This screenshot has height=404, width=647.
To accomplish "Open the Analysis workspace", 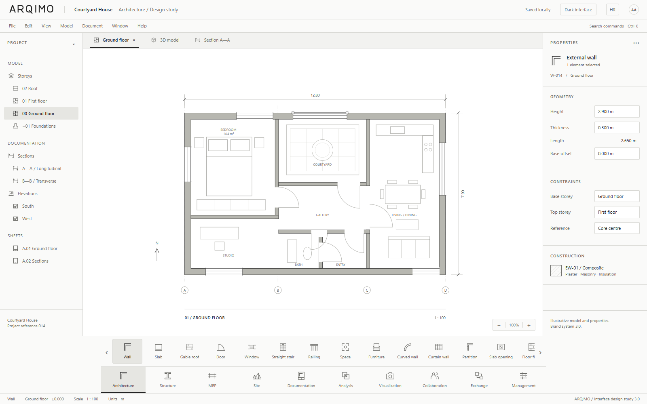I will (346, 380).
